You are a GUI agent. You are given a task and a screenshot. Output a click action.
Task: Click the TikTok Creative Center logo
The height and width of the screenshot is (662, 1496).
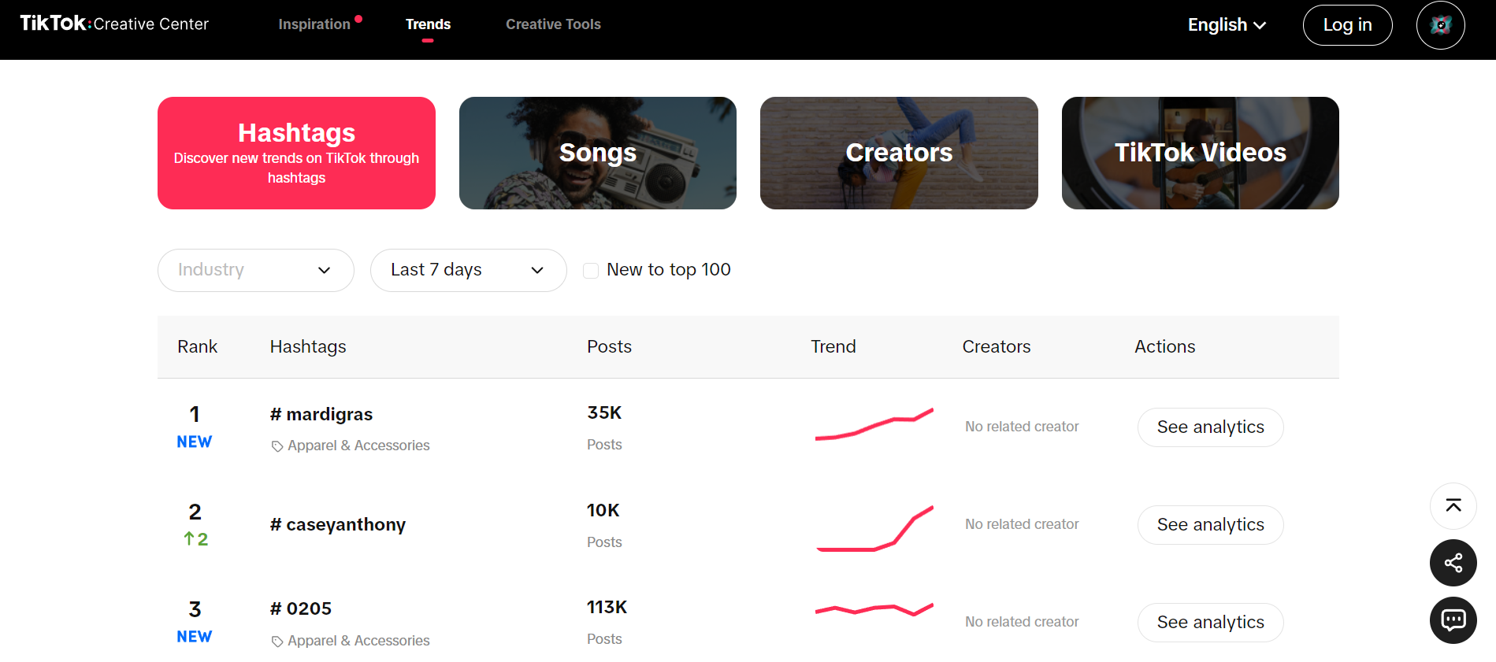pos(114,24)
